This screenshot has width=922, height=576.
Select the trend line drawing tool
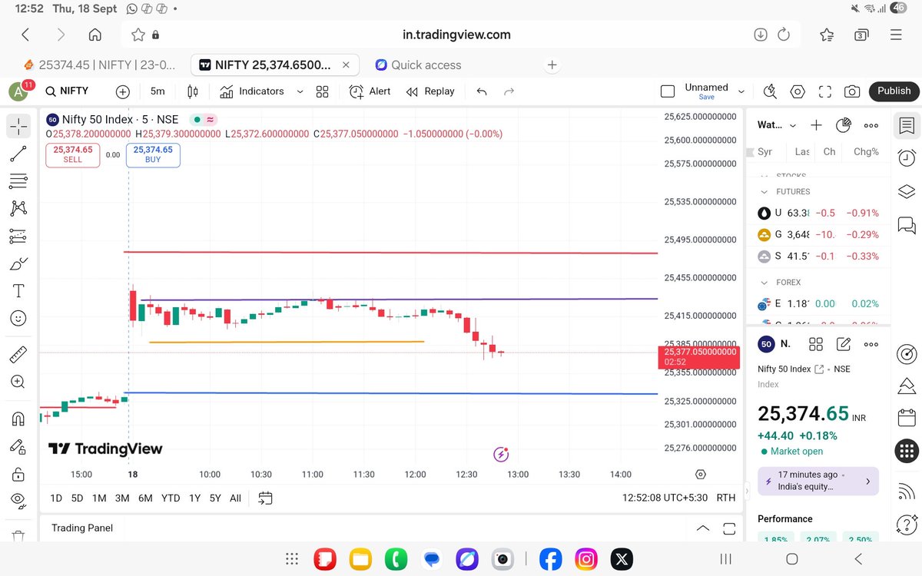[x=18, y=154]
